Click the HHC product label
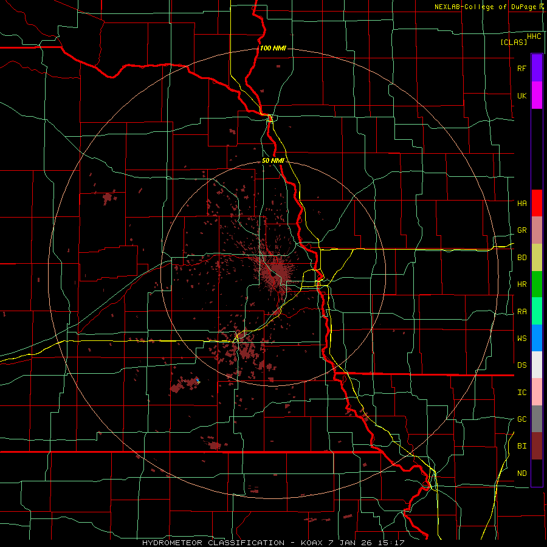Image resolution: width=547 pixels, height=547 pixels. click(x=534, y=36)
